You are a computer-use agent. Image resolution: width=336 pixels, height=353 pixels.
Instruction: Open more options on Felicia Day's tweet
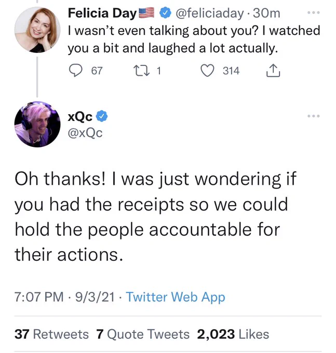[314, 12]
